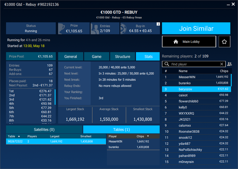Select the NaPolSchischky player row

tap(197, 150)
